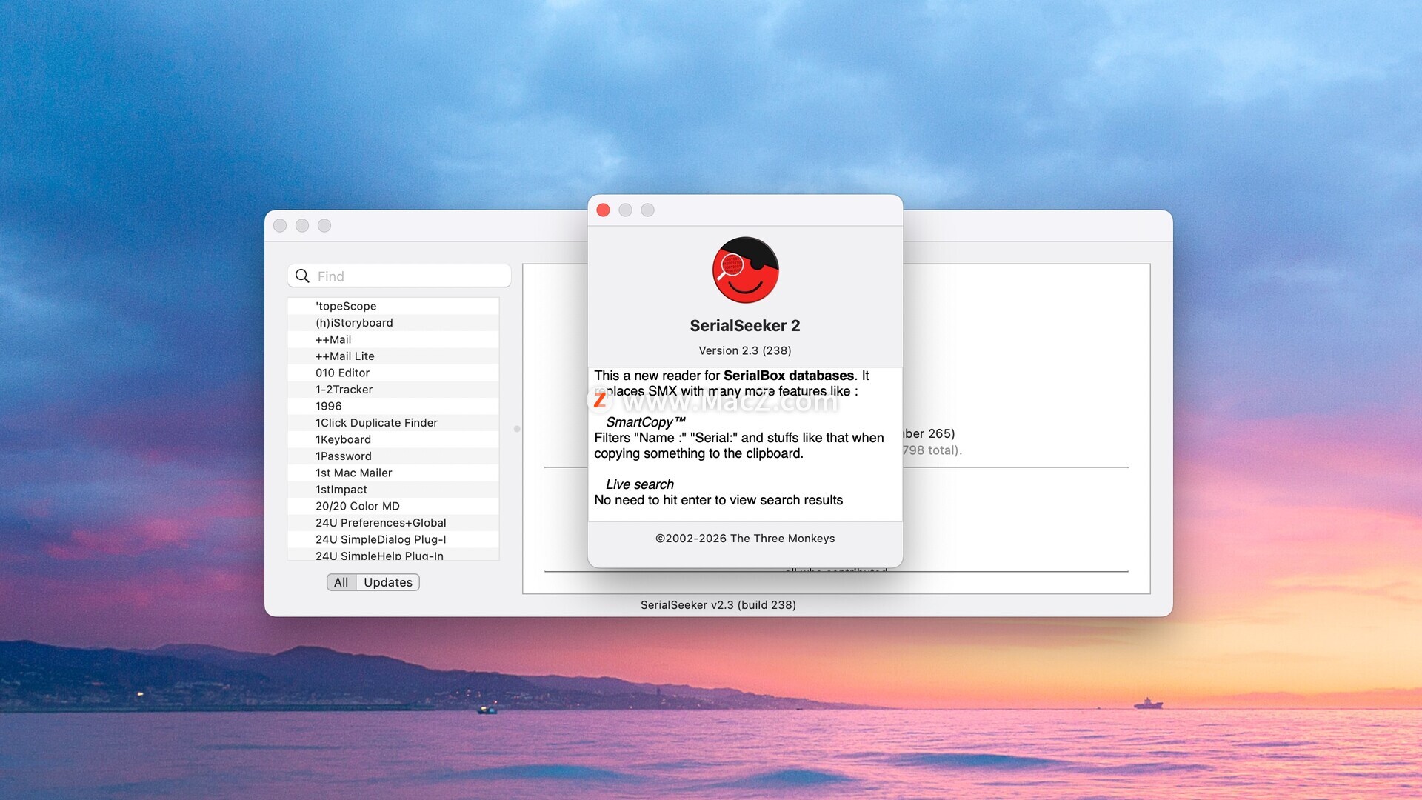The height and width of the screenshot is (800, 1422).
Task: Select 1Password in the list
Action: [x=344, y=456]
